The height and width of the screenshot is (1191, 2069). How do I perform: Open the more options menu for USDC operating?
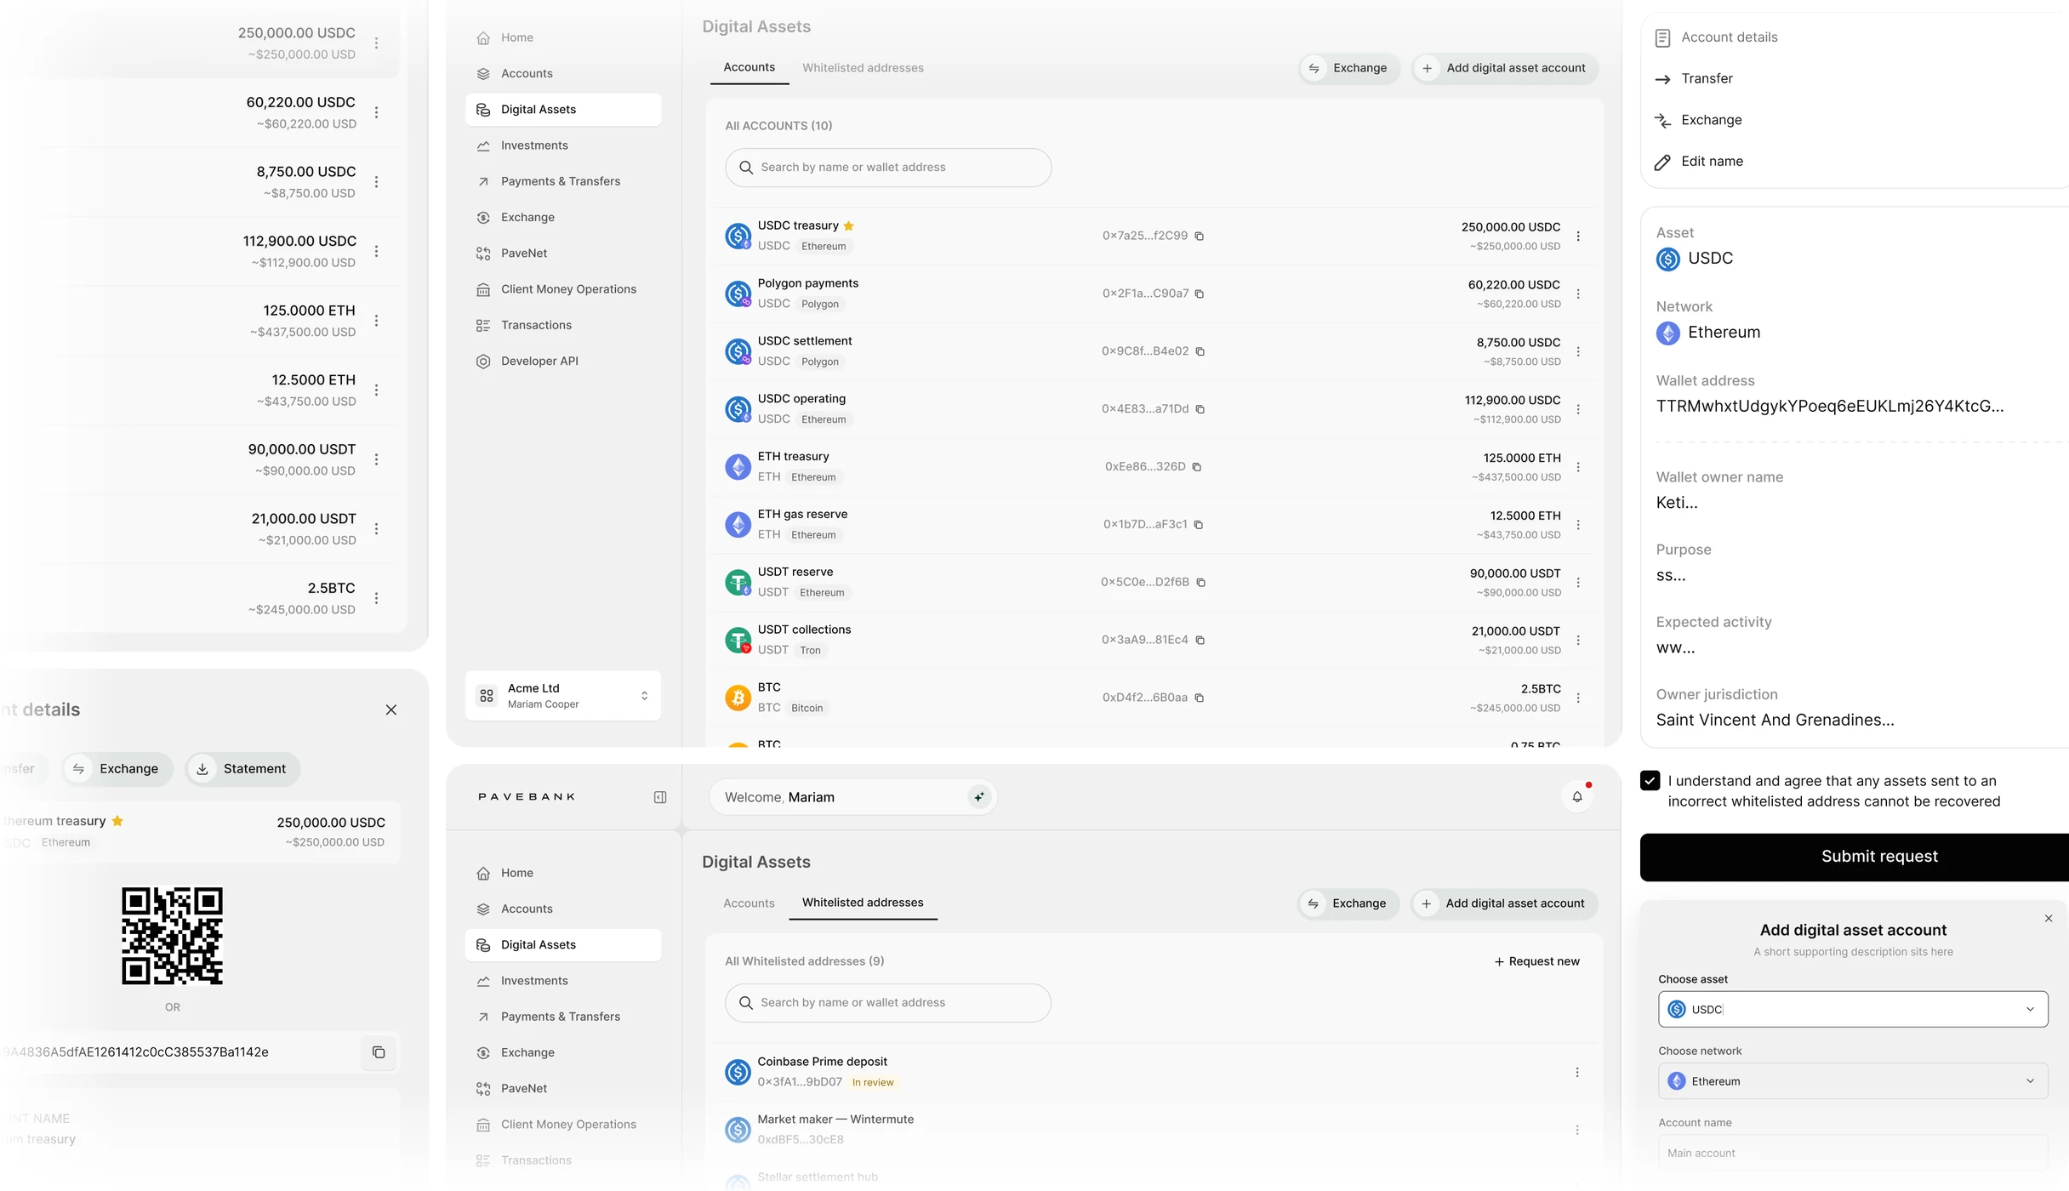click(1578, 409)
